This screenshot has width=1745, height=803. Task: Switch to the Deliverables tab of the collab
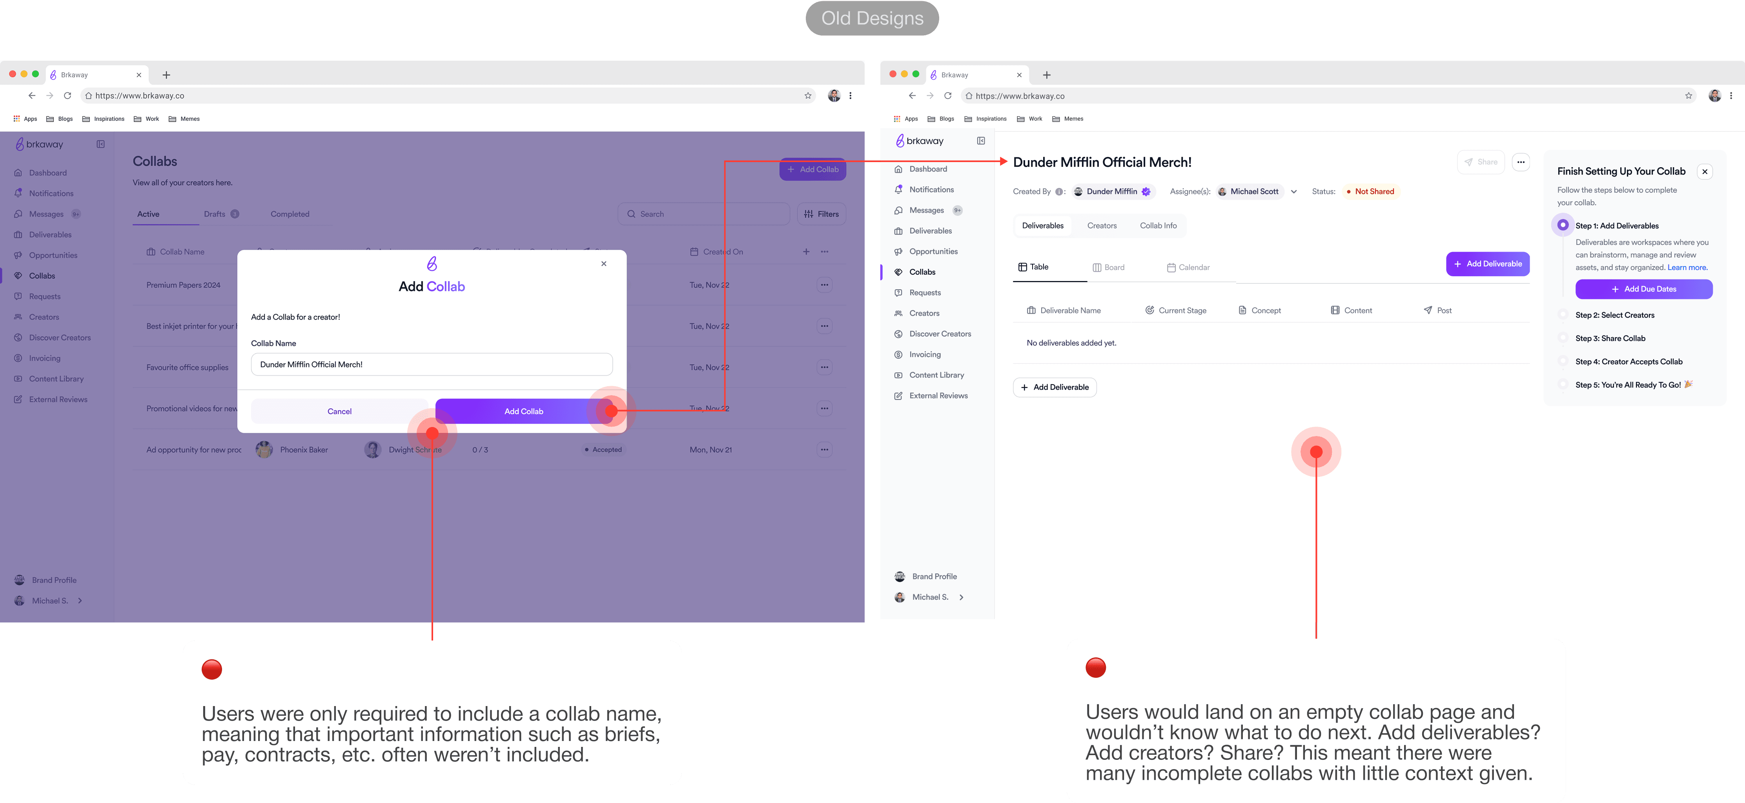pos(1042,226)
